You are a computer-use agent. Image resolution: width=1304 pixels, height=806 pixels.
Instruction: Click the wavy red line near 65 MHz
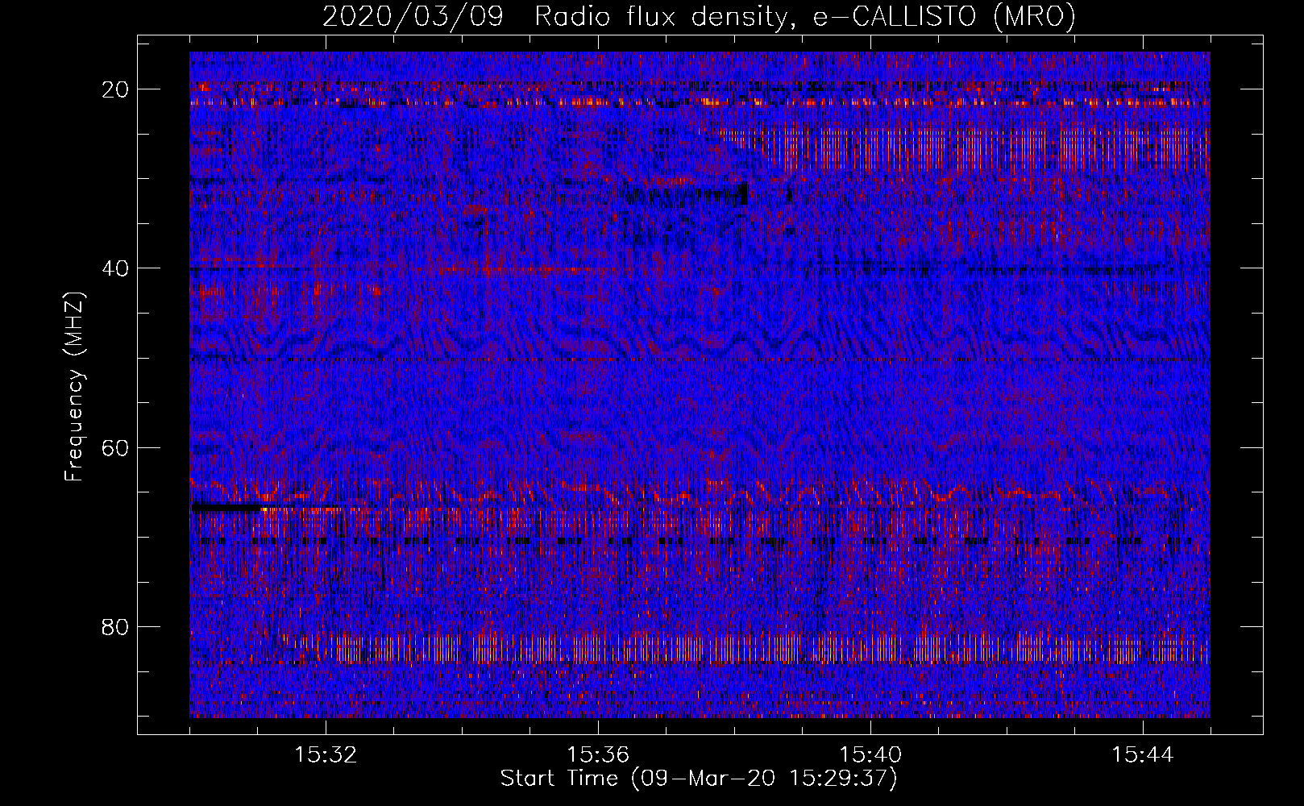point(700,491)
